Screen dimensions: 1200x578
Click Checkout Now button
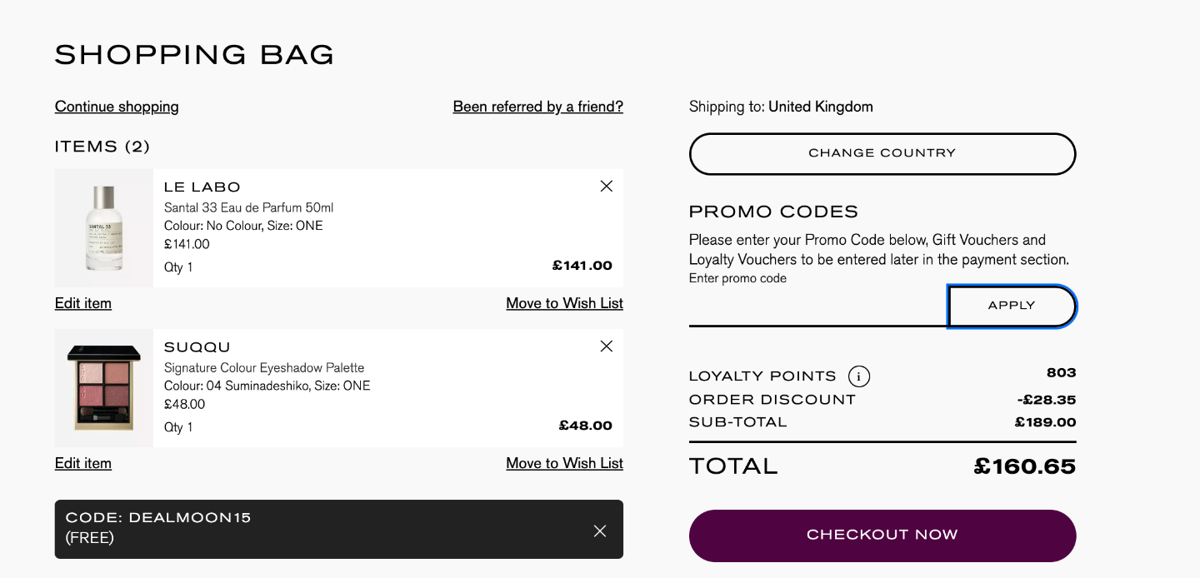click(882, 536)
